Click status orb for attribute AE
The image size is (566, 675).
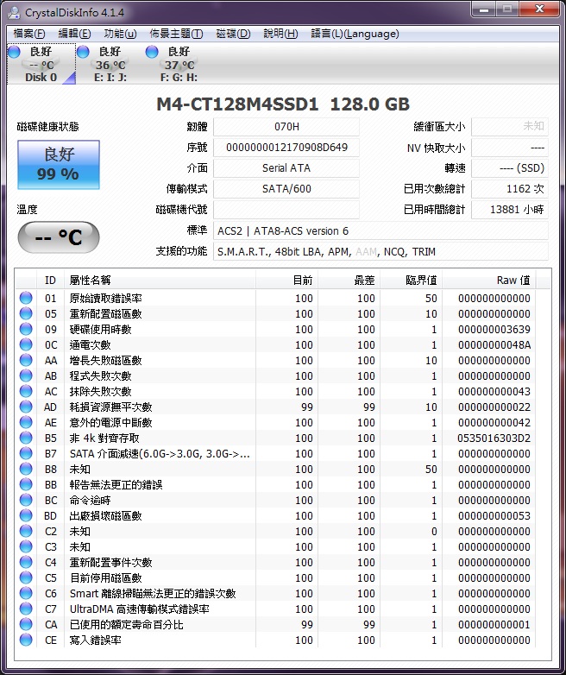tap(26, 422)
